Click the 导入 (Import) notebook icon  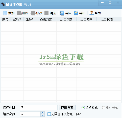(x=62, y=13)
